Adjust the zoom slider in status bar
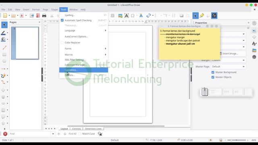The height and width of the screenshot is (145, 258). [x=237, y=140]
